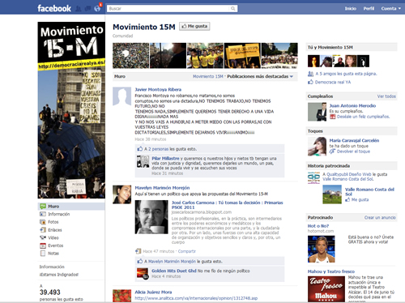Expand the Cuenta dropdown menu
405x303 pixels.
(x=391, y=9)
